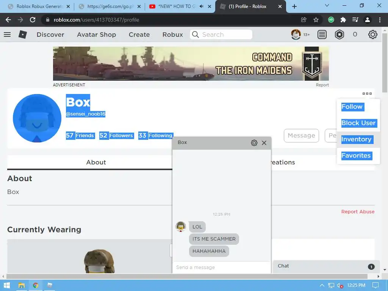Click the Report Abuse link

pyautogui.click(x=358, y=211)
